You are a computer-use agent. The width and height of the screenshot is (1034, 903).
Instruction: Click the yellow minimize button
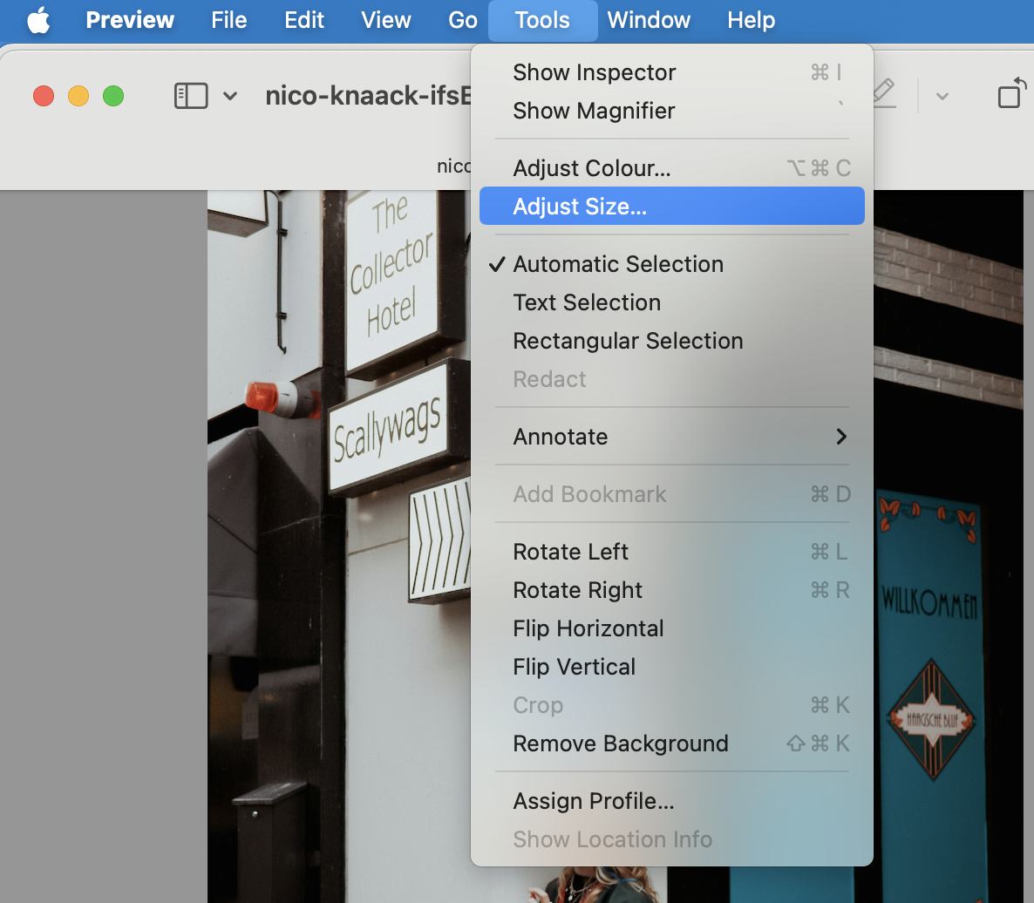(x=78, y=96)
